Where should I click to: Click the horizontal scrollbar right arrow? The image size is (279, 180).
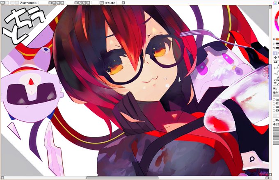pos(267,178)
